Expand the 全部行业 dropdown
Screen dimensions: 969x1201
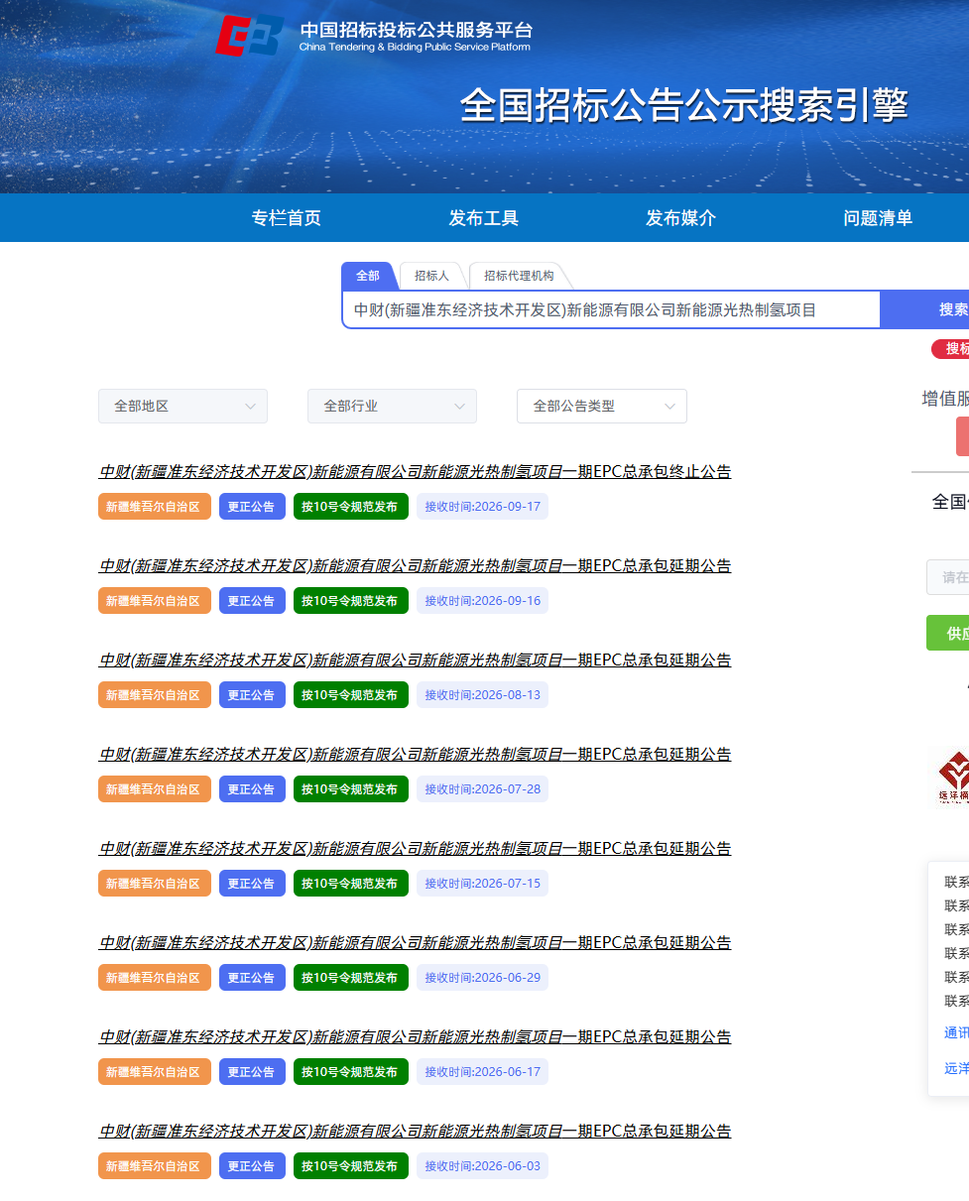click(393, 406)
